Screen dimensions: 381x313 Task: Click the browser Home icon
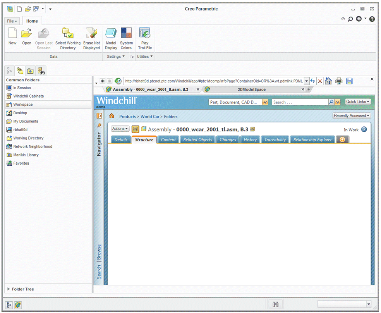point(328,81)
